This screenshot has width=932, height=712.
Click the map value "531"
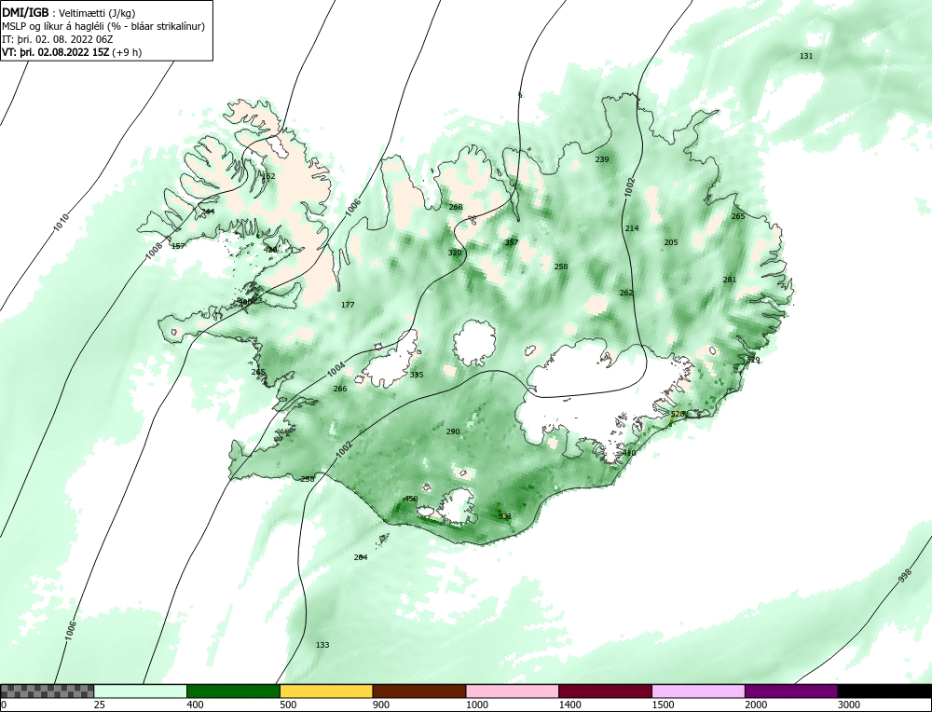point(504,516)
